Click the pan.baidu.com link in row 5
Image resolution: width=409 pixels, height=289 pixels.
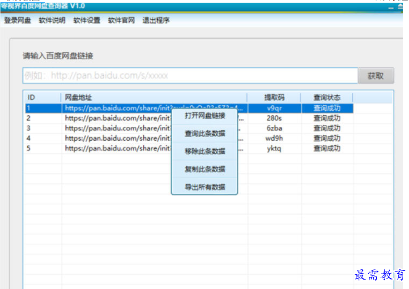(x=118, y=148)
